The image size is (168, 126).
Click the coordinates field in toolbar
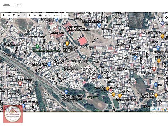pyautogui.click(x=52, y=15)
